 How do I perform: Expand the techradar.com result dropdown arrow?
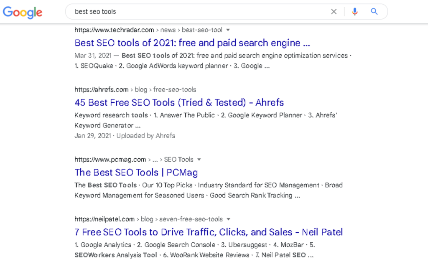(x=228, y=30)
